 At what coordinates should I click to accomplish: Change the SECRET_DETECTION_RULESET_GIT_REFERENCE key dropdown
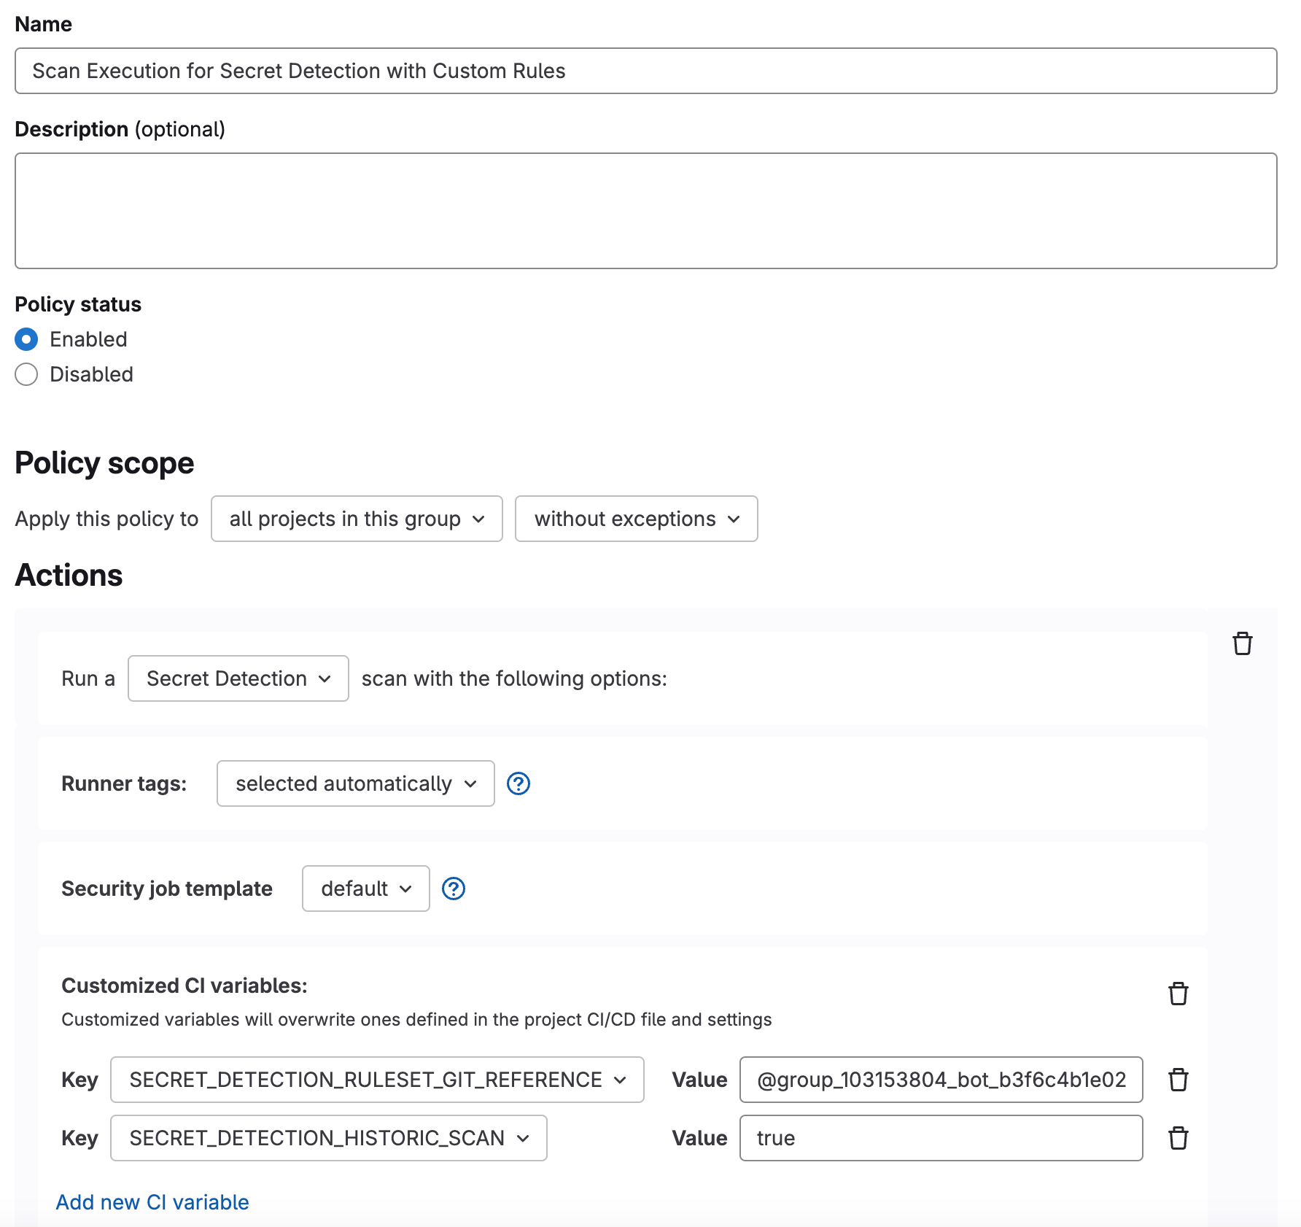tap(376, 1080)
